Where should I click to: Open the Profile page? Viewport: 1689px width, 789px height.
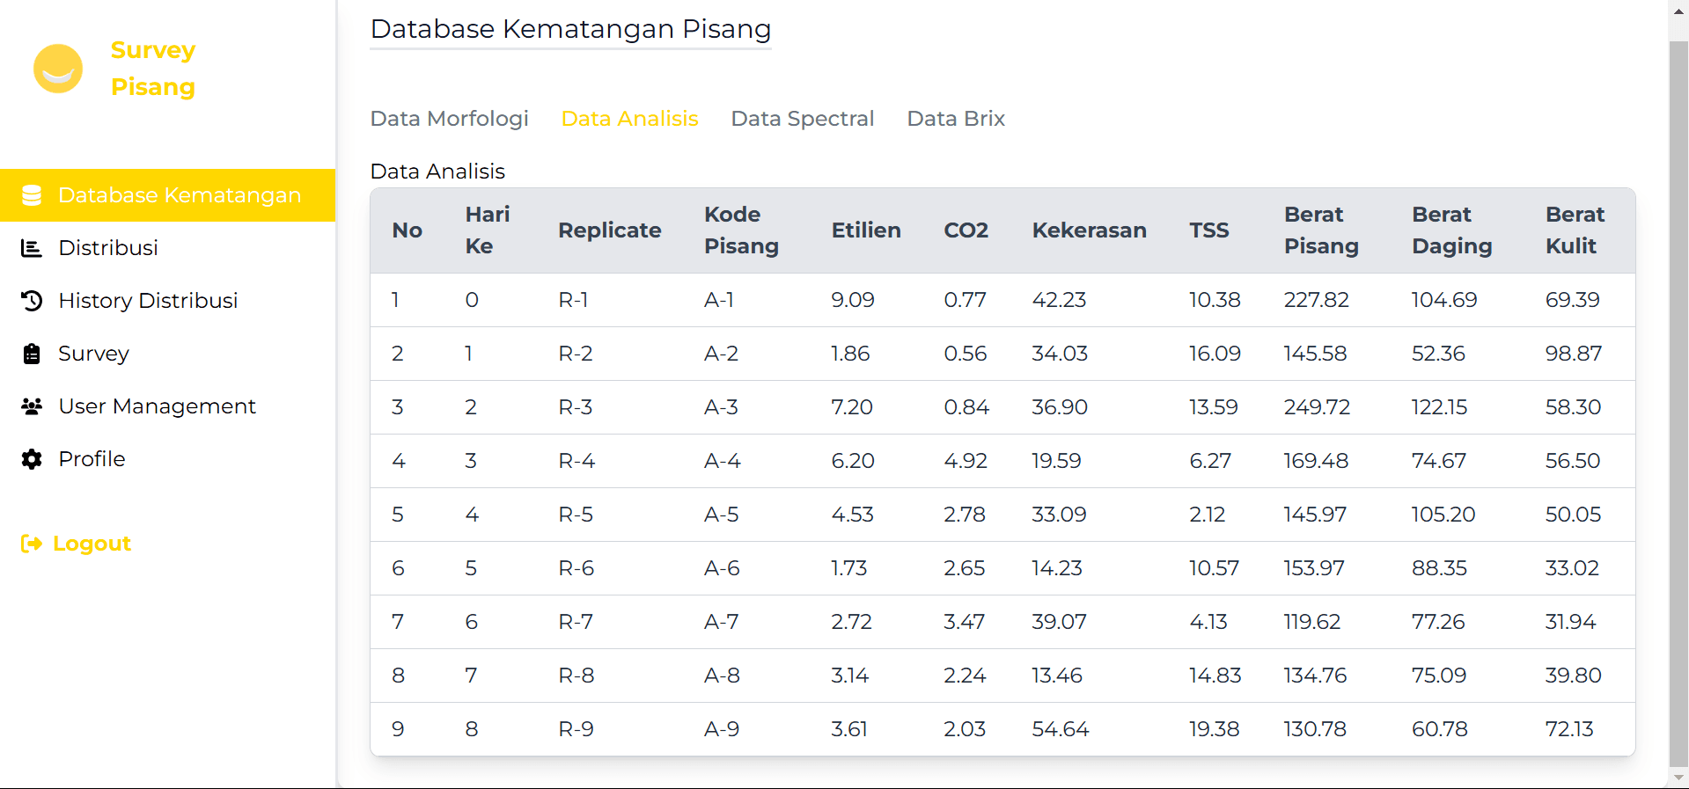92,459
